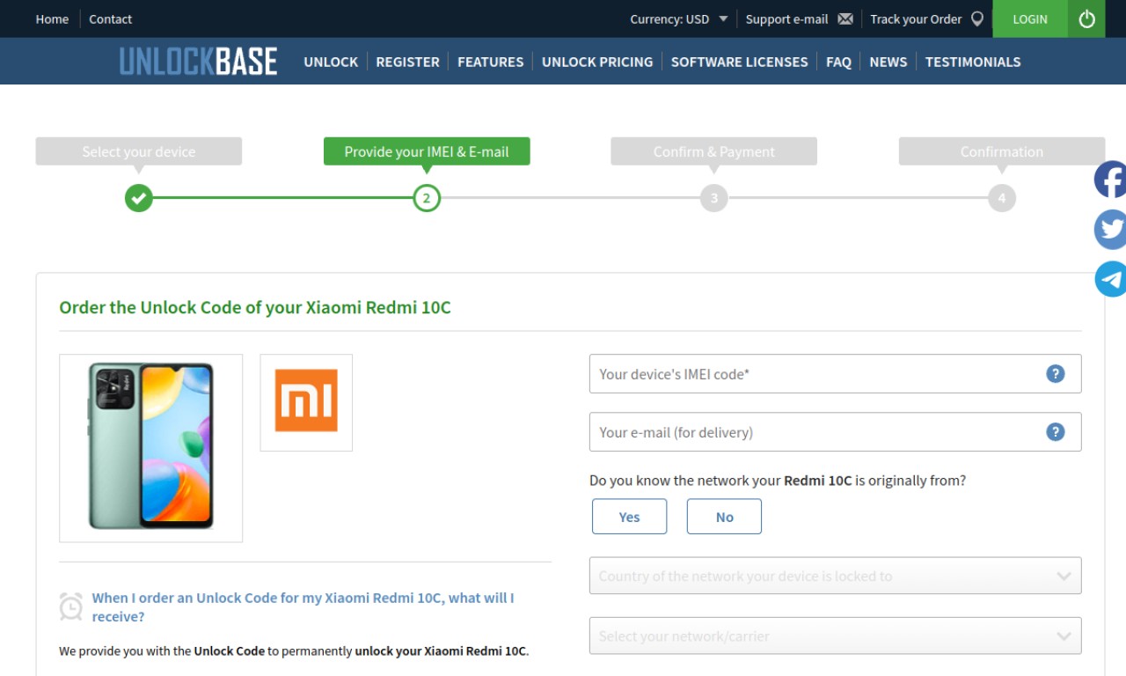Screen dimensions: 1126x676
Task: Go to the Home link
Action: pyautogui.click(x=52, y=18)
